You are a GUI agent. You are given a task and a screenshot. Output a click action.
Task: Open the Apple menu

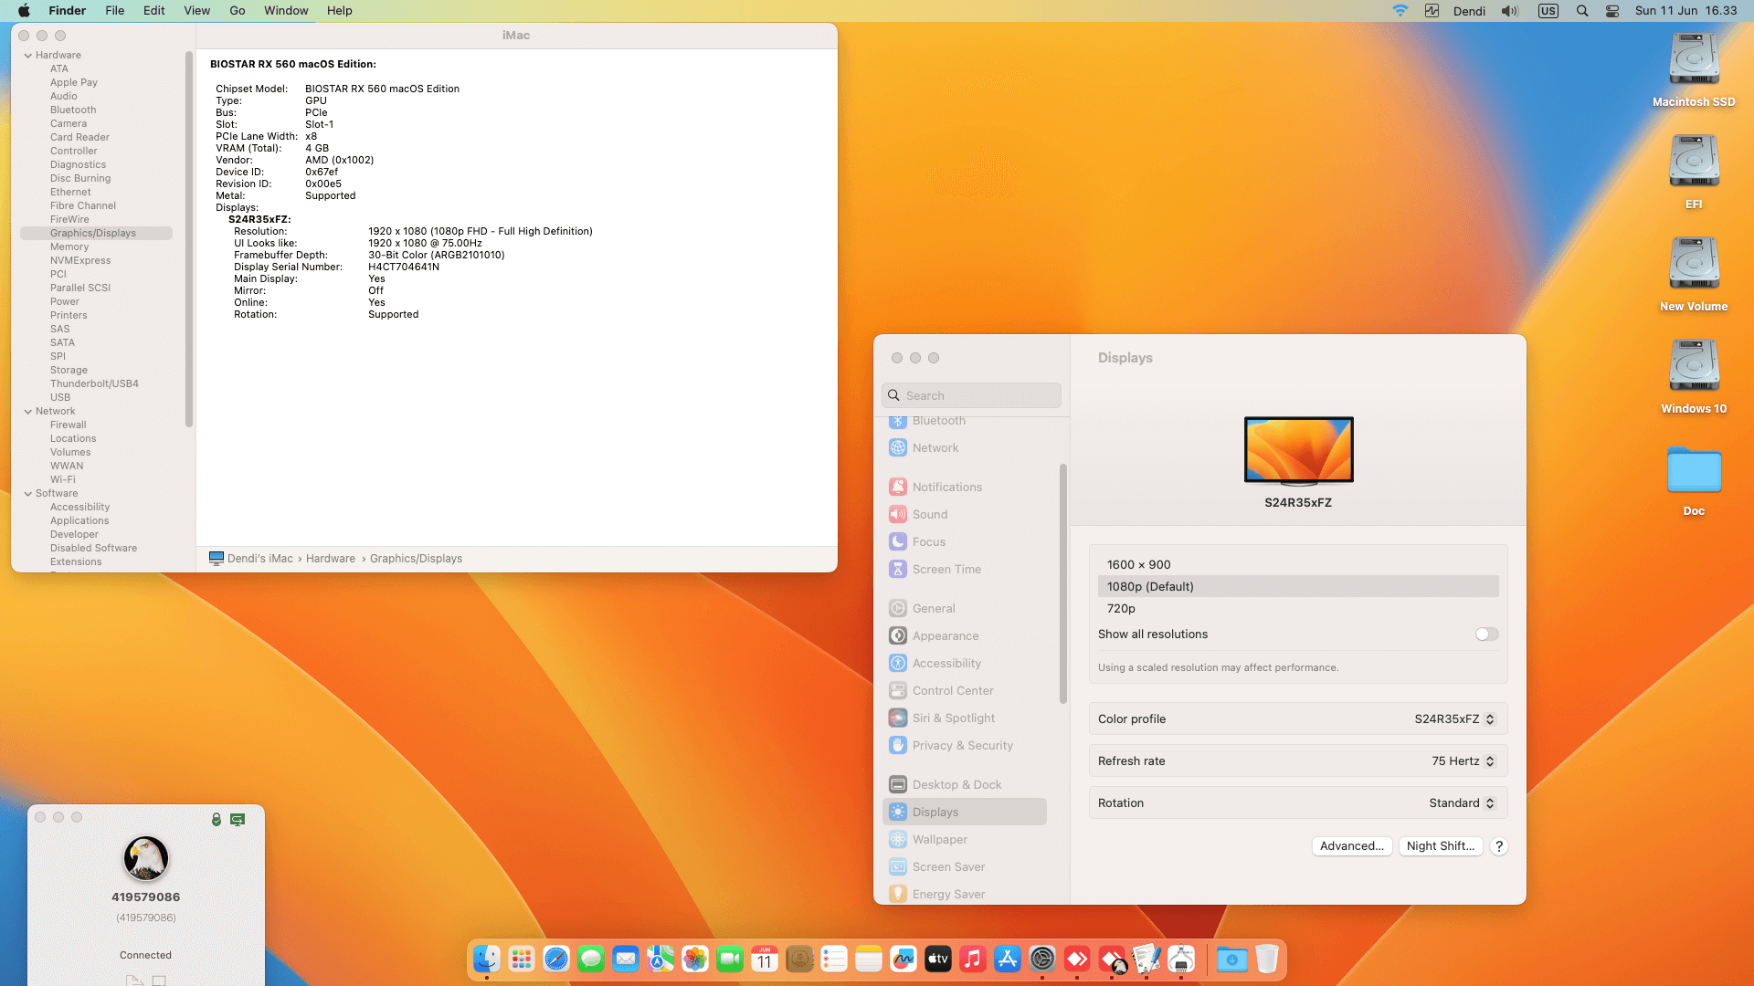click(24, 11)
